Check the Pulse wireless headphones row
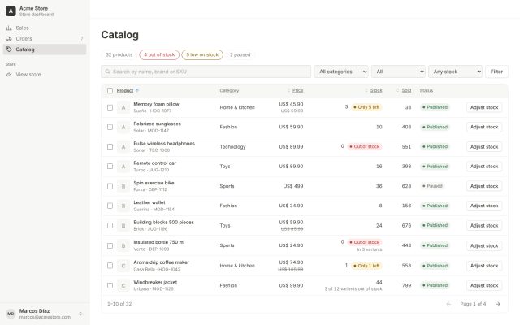The width and height of the screenshot is (520, 325). click(110, 146)
